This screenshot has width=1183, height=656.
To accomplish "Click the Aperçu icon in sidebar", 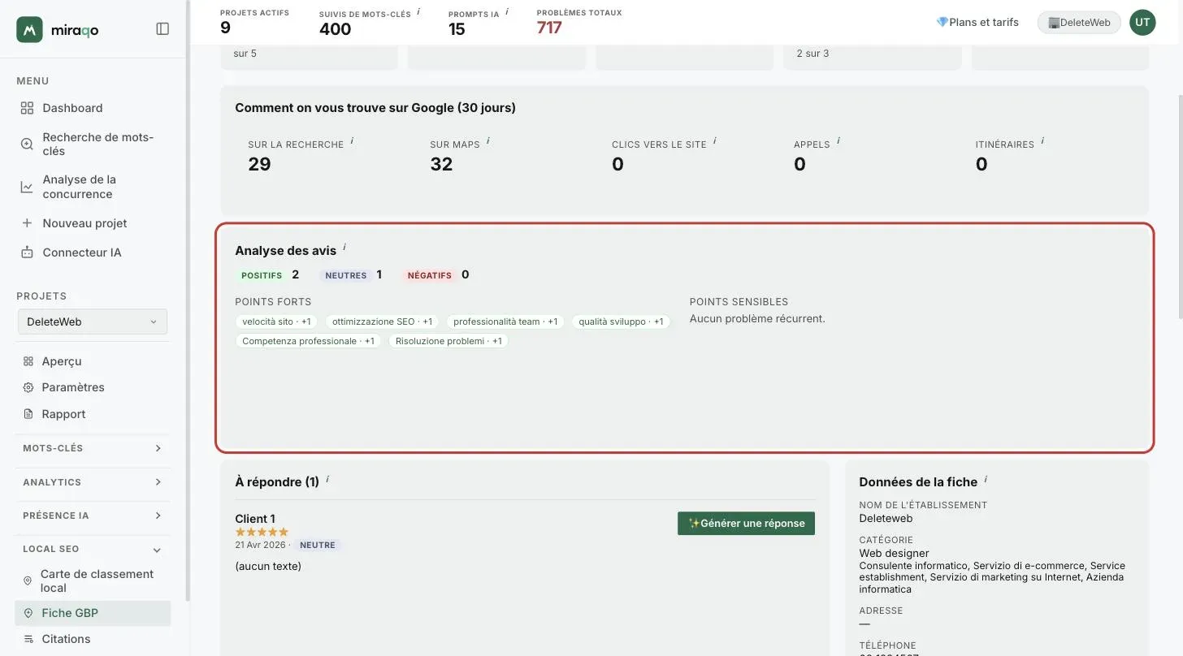I will (x=28, y=361).
